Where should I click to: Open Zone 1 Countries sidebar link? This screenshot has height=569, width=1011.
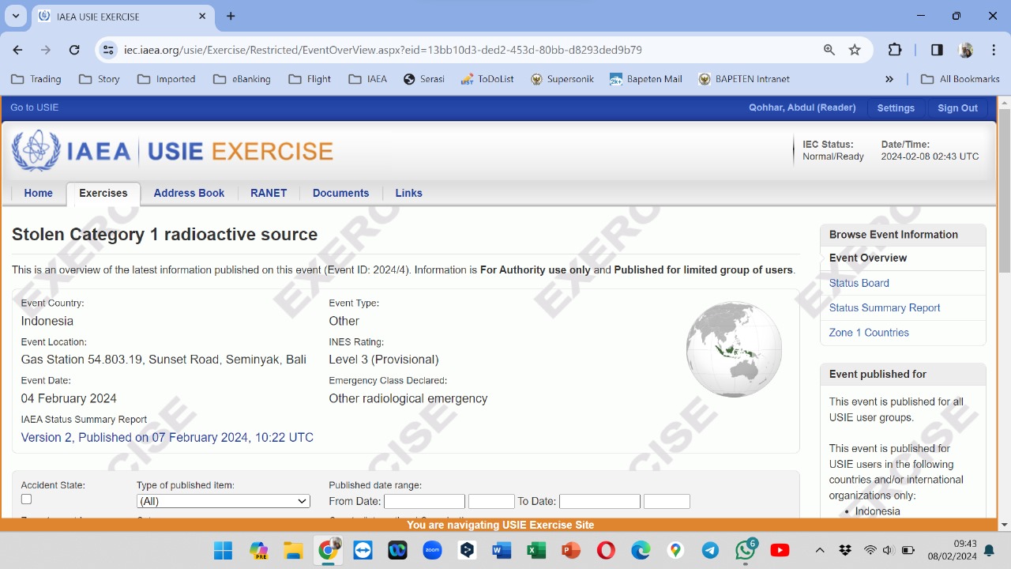pos(869,333)
